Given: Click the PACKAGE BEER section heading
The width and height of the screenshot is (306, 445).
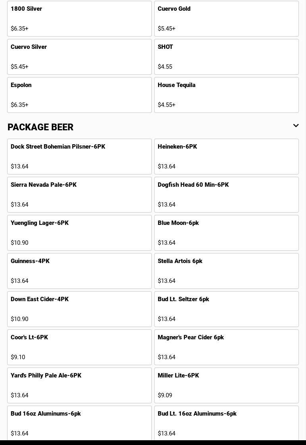Looking at the screenshot, I should click(x=41, y=127).
